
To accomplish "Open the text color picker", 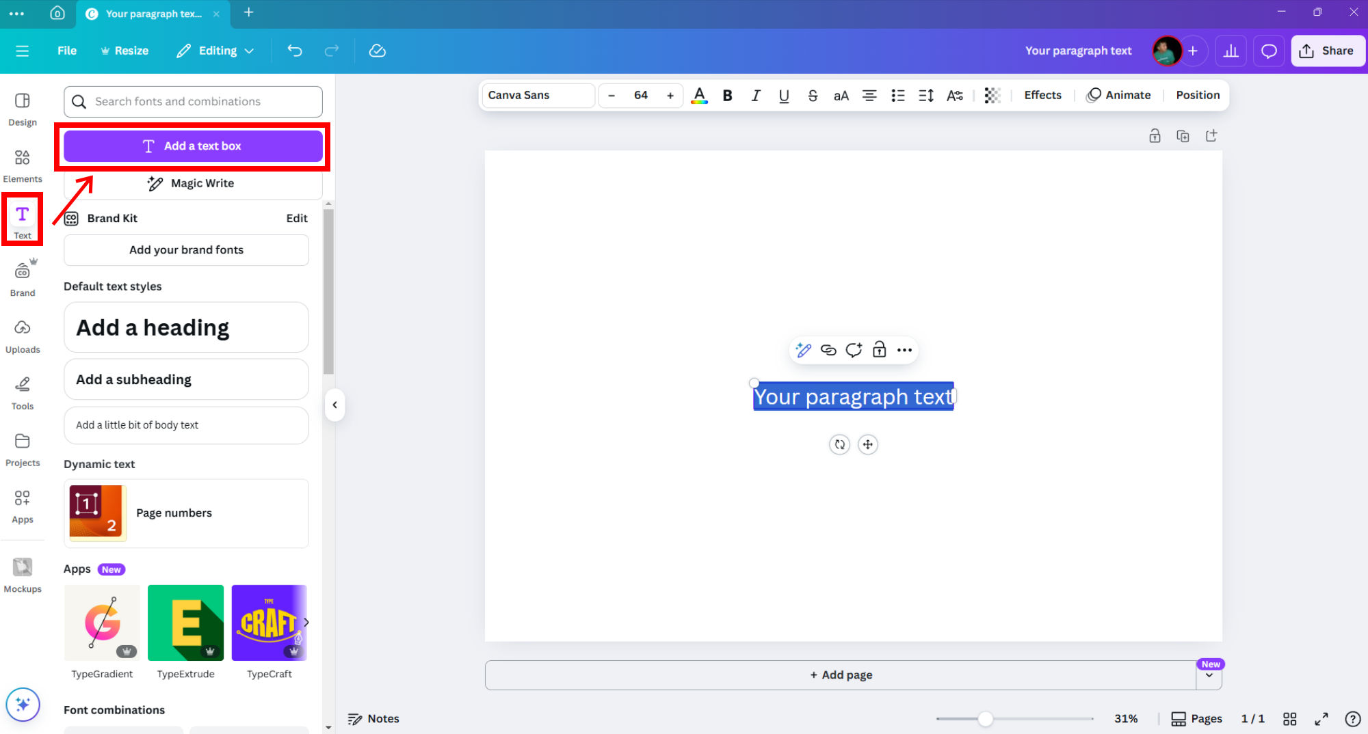I will click(x=699, y=96).
